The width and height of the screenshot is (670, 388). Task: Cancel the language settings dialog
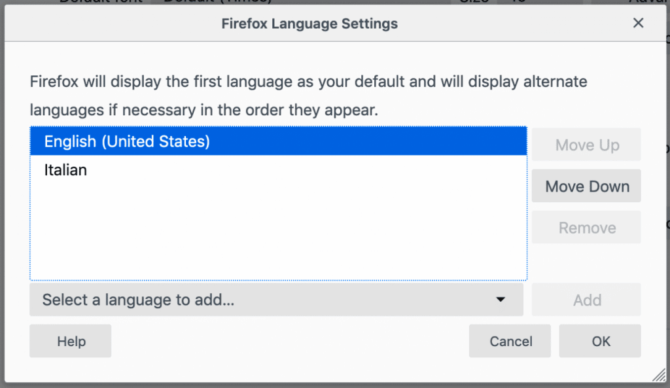click(x=510, y=341)
